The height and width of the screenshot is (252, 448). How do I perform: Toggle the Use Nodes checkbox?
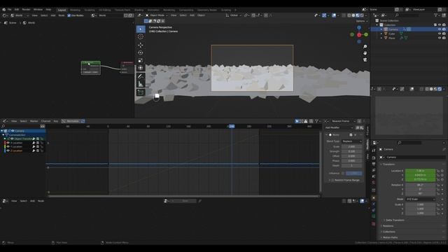pyautogui.click(x=69, y=15)
